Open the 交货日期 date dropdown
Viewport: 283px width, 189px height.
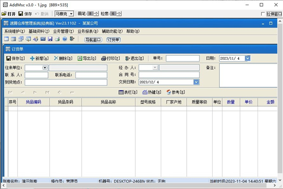(x=196, y=82)
